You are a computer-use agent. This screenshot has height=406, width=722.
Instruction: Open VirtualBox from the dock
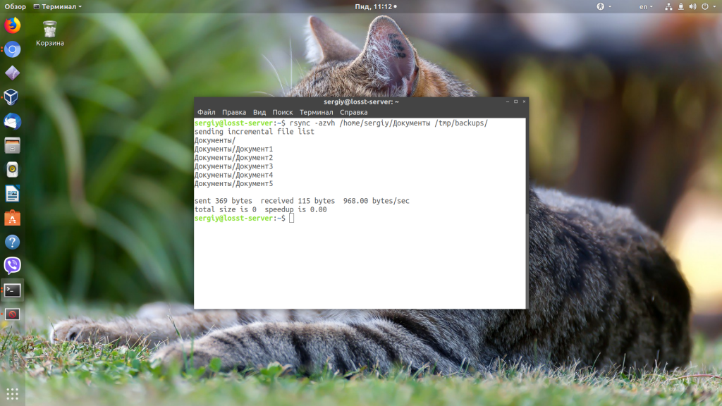12,97
